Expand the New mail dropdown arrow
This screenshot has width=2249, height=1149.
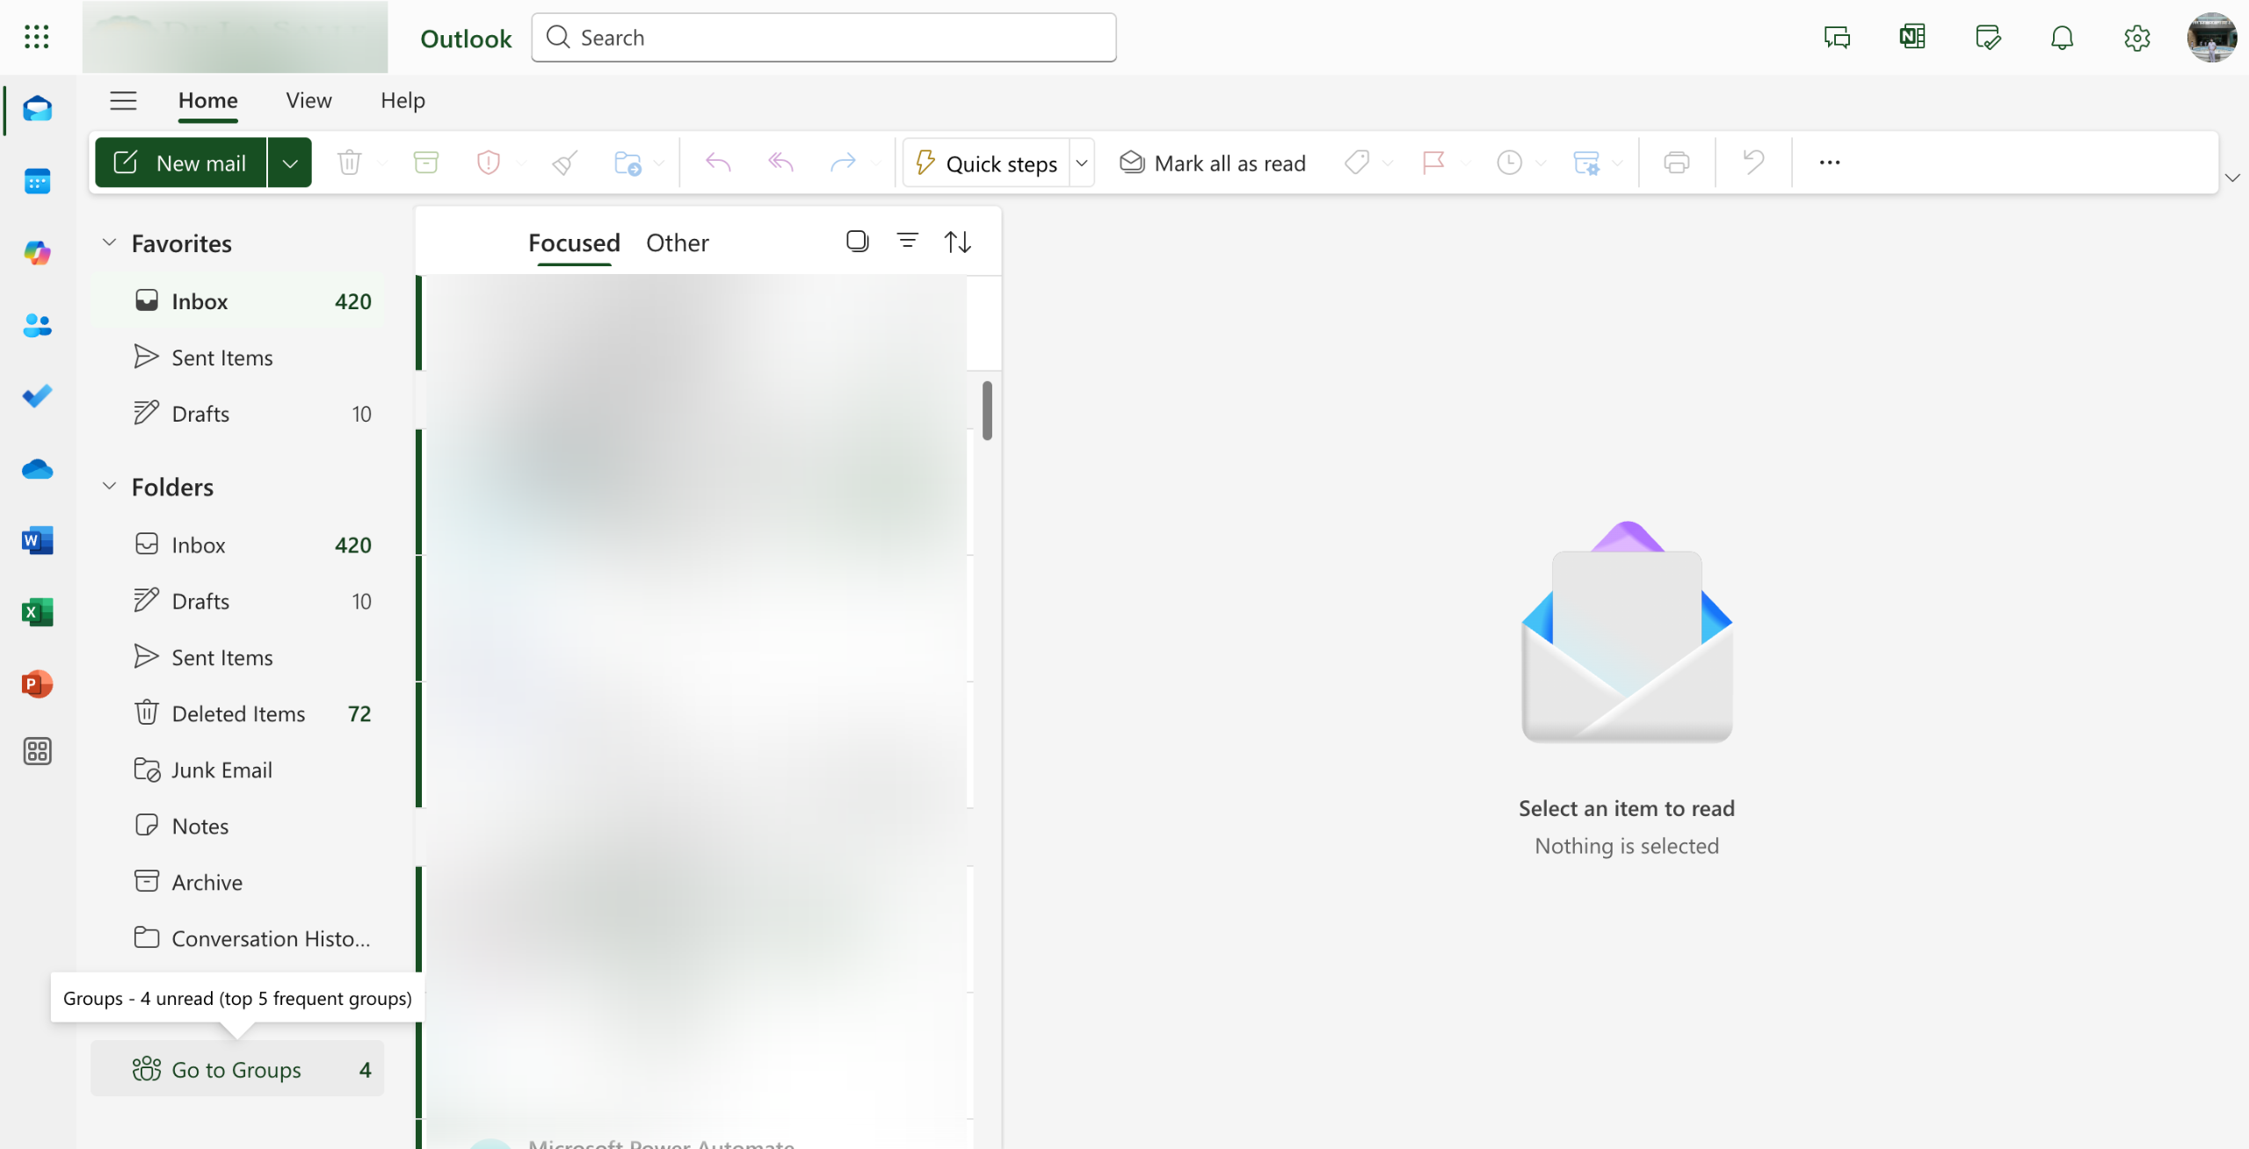tap(290, 163)
